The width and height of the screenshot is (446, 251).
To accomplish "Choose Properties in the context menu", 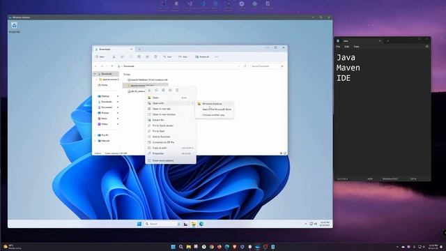I will click(171, 153).
